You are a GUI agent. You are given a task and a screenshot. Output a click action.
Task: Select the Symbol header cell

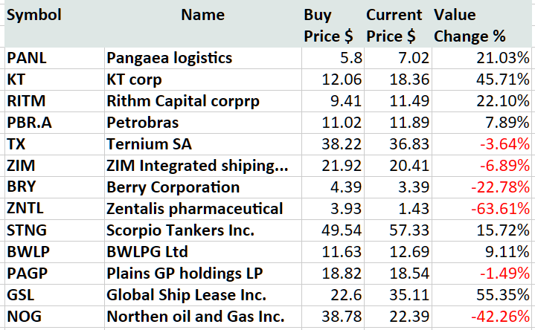pyautogui.click(x=33, y=15)
